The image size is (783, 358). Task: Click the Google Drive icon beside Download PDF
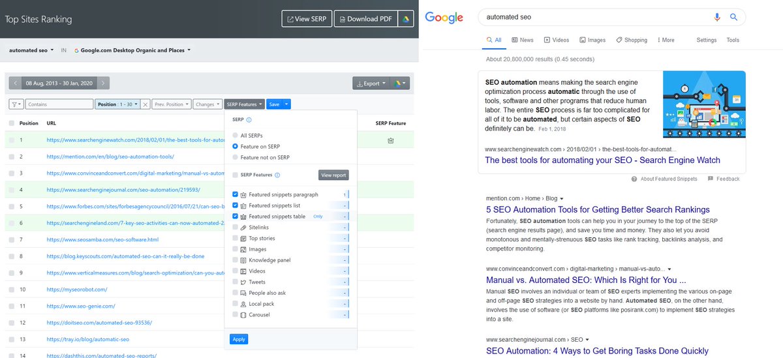click(405, 19)
